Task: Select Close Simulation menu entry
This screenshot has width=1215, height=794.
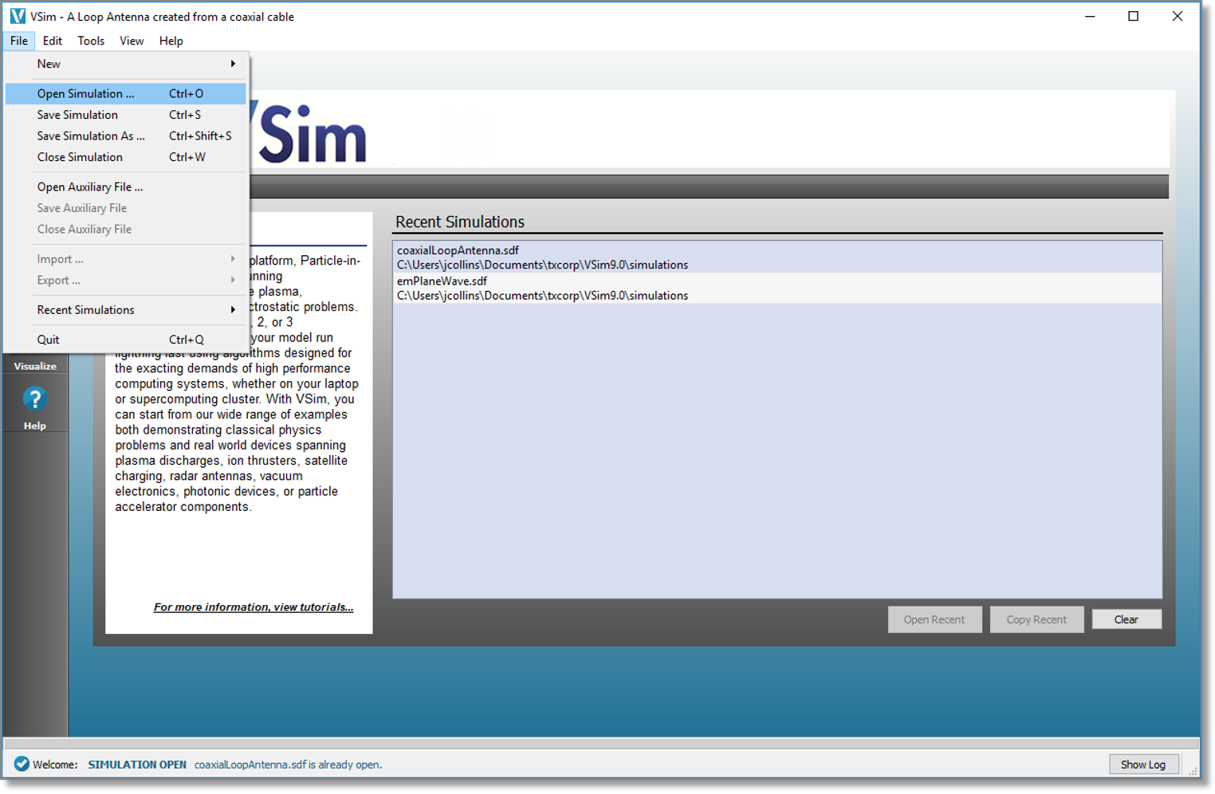Action: click(126, 157)
